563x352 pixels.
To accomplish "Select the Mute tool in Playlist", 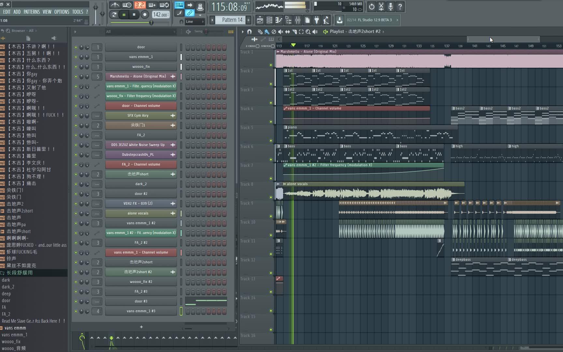I will 281,32.
